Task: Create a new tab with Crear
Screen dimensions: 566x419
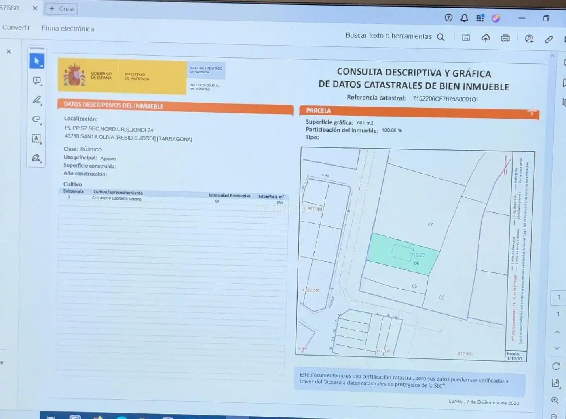Action: [x=61, y=9]
